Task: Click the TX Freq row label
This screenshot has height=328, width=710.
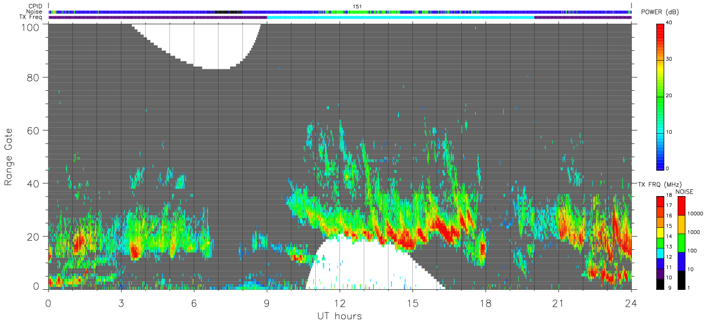Action: 31,17
